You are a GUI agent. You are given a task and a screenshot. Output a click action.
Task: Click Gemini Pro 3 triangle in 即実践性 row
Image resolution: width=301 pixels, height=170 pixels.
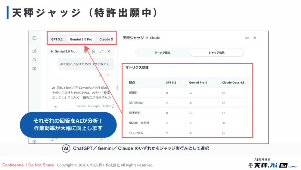pos(191,113)
